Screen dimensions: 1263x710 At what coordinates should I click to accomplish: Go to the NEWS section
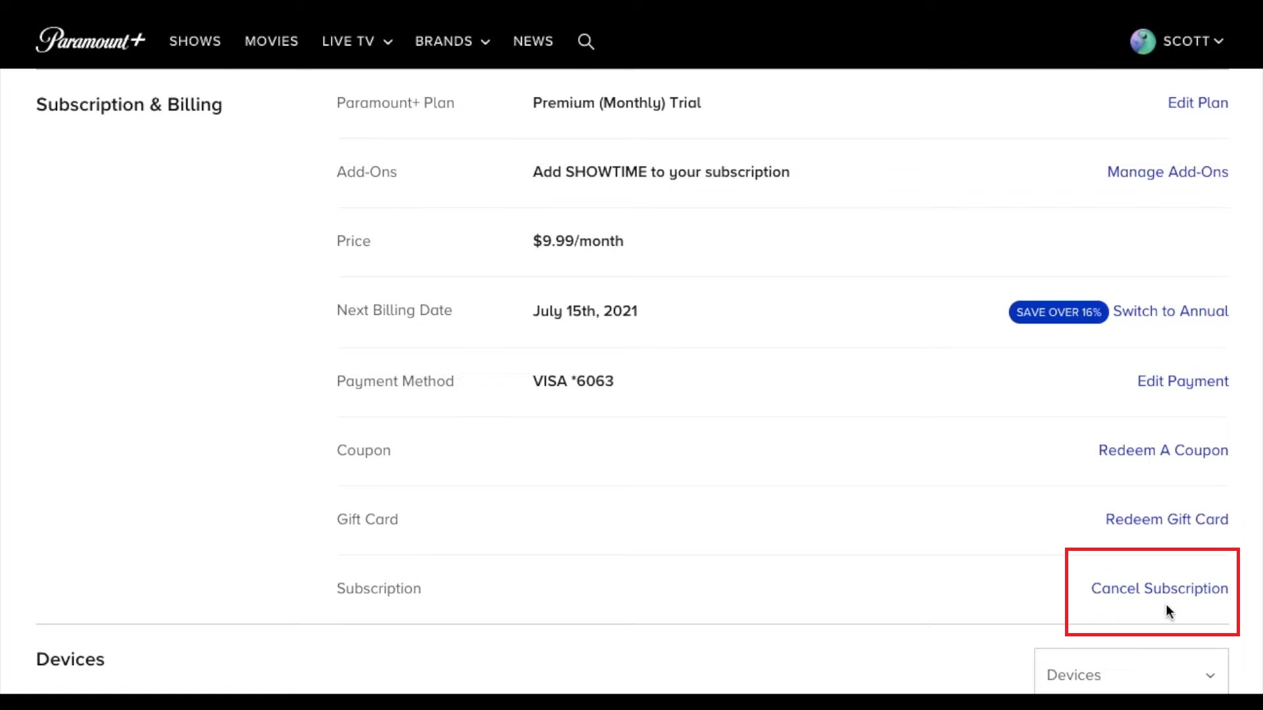click(533, 41)
